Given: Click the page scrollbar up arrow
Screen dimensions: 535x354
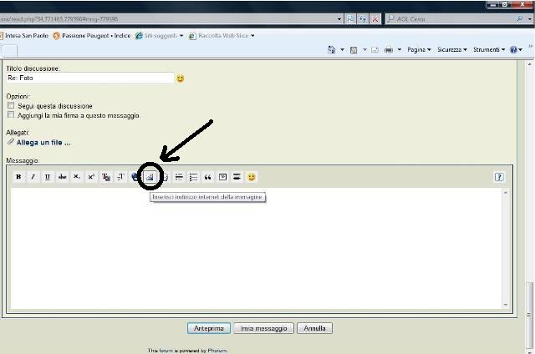Looking at the screenshot, I should pos(530,64).
